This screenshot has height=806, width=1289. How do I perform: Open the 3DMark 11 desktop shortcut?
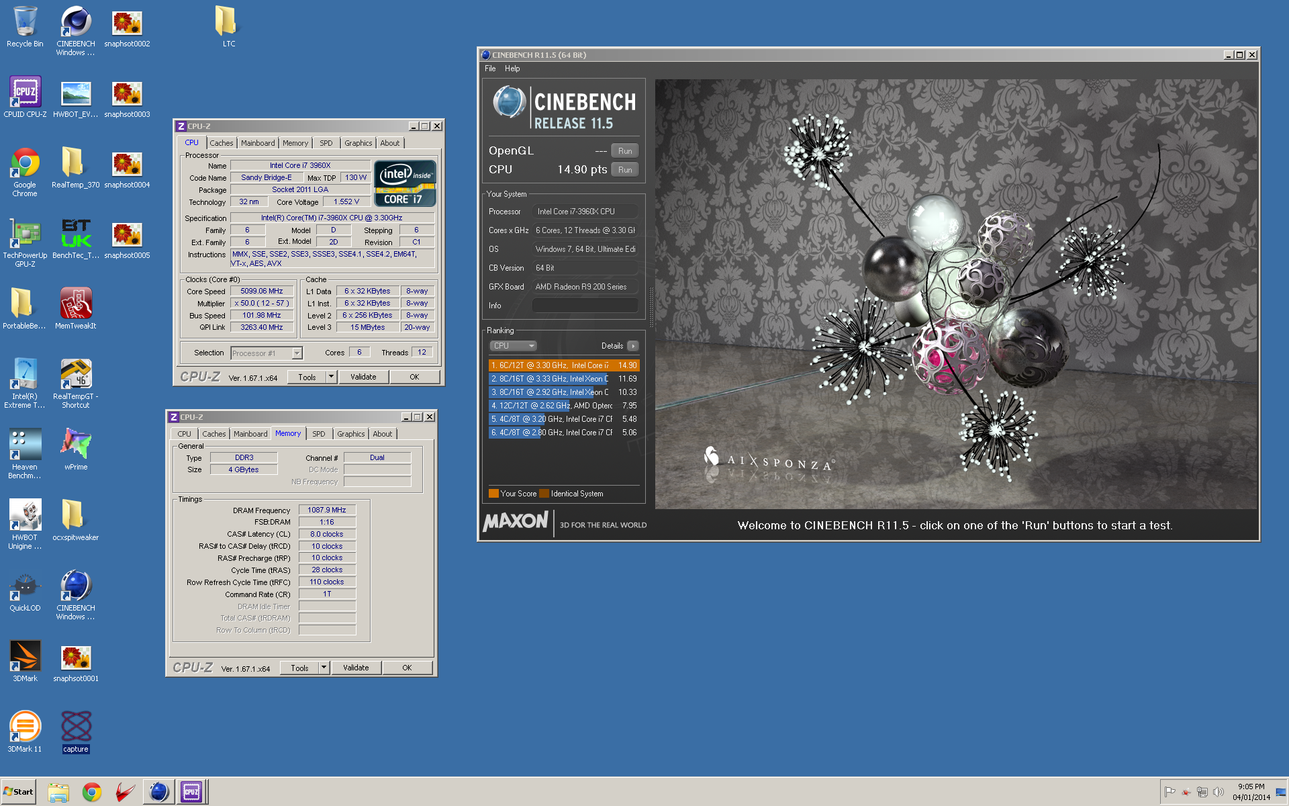25,732
